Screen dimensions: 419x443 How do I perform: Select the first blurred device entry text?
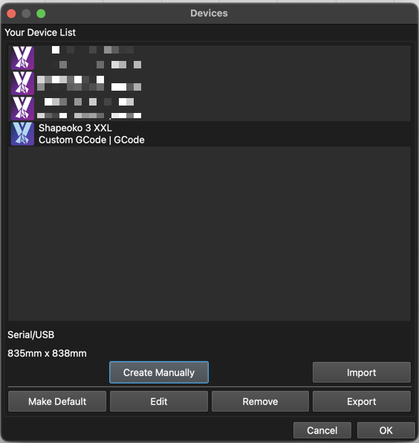[89, 57]
